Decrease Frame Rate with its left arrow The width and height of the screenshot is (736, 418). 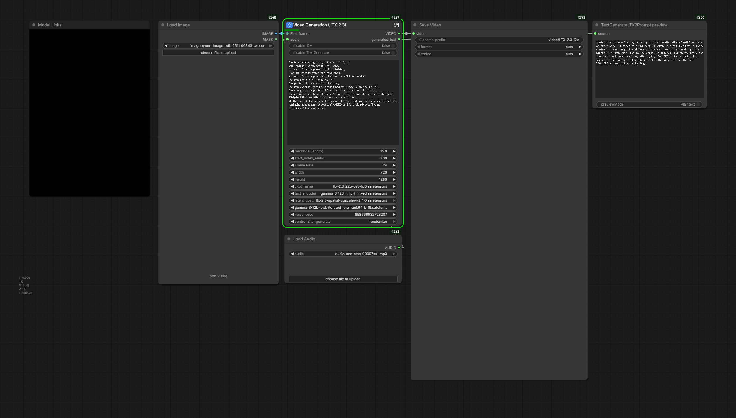pyautogui.click(x=292, y=165)
